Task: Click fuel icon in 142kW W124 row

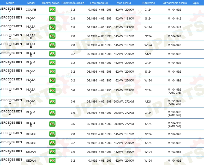Action: click(x=52, y=27)
